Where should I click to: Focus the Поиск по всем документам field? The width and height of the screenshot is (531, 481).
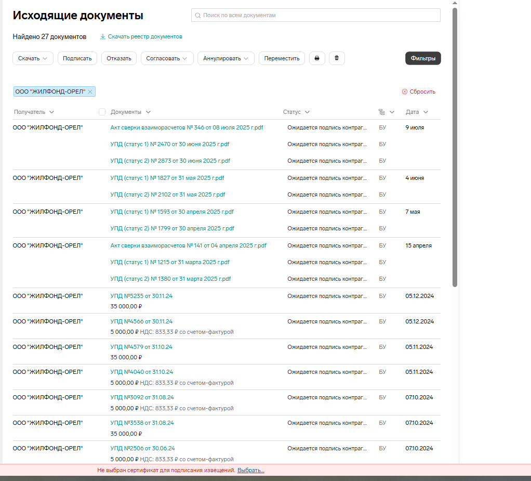pyautogui.click(x=315, y=15)
